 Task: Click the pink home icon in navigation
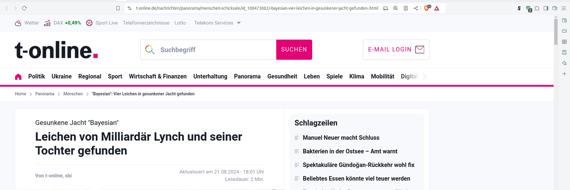coord(18,76)
